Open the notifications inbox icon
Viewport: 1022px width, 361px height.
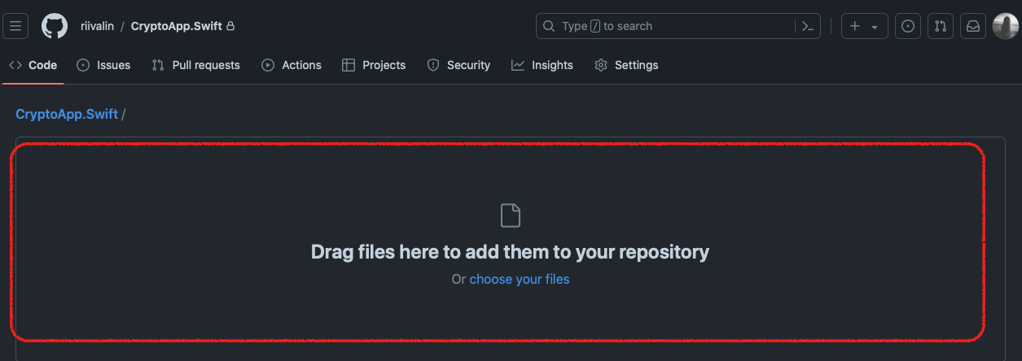pyautogui.click(x=973, y=26)
